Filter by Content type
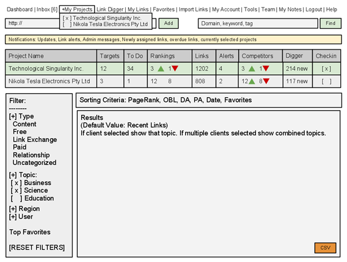Viewport: 347px width, 262px height. point(25,124)
